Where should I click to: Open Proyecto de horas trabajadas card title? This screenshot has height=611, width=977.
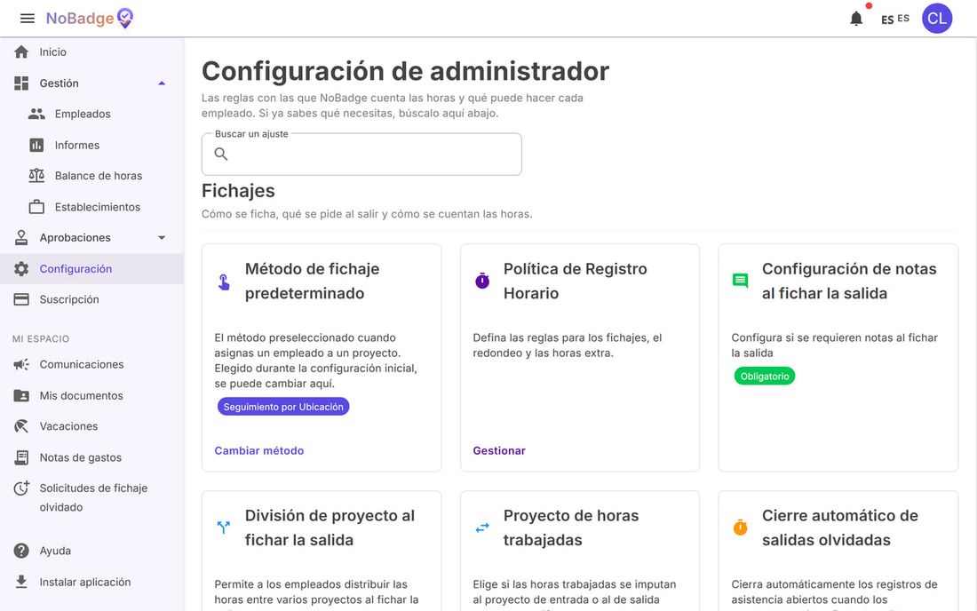click(x=571, y=528)
